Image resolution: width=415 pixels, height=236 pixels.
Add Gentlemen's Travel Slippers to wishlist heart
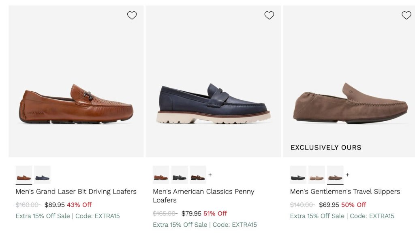(x=406, y=15)
